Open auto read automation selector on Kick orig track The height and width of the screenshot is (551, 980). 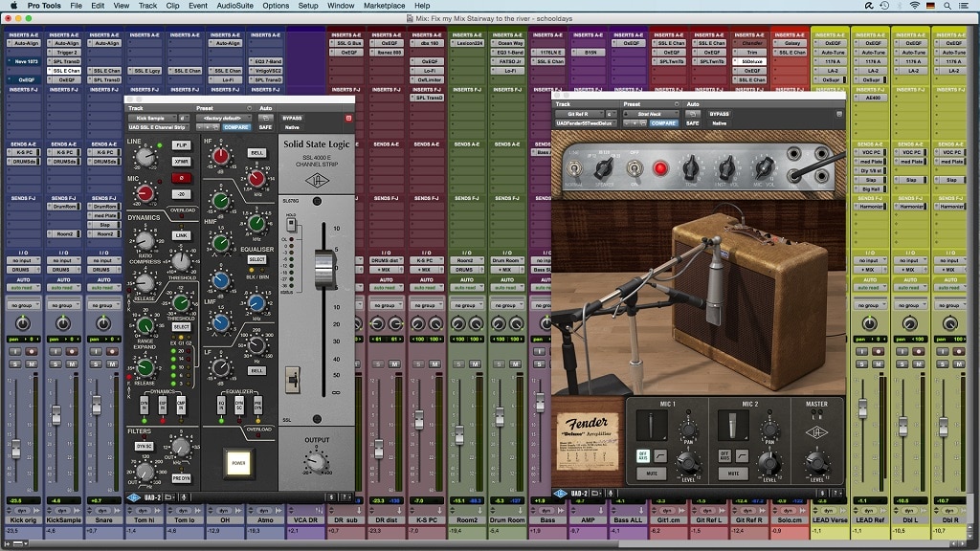coord(23,288)
